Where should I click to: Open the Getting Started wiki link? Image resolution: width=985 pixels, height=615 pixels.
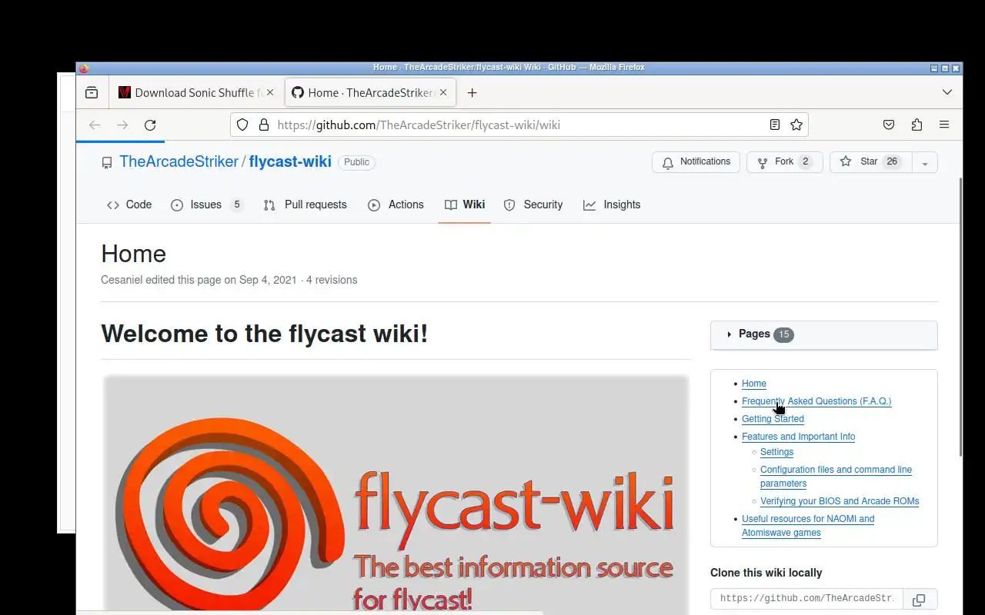point(773,419)
